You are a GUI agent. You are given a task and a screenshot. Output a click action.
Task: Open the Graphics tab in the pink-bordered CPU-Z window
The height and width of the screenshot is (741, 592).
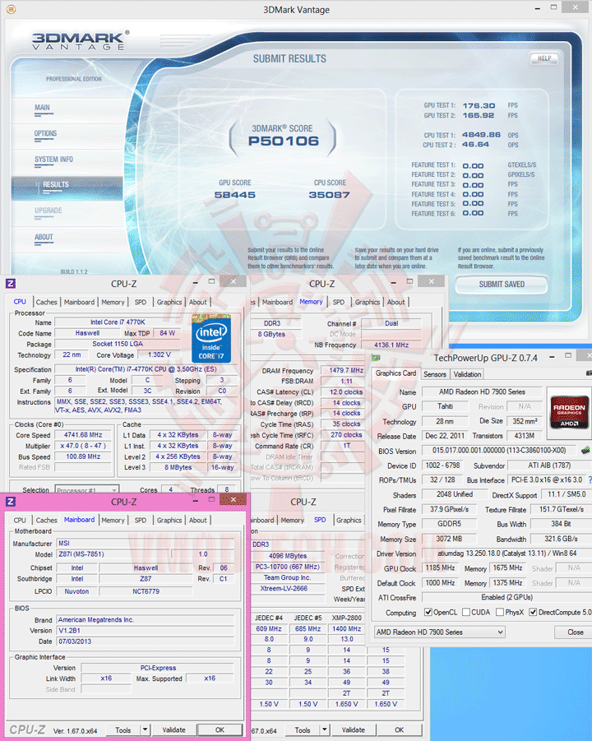click(169, 521)
